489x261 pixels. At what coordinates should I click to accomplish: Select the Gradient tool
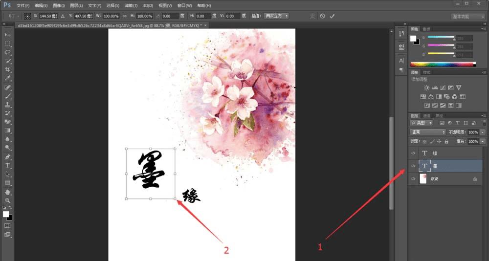click(x=7, y=130)
